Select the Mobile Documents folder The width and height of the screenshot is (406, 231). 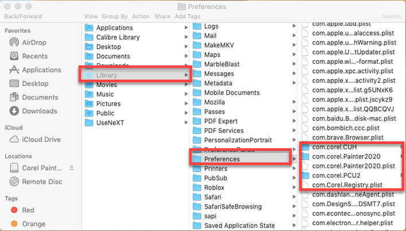(x=226, y=93)
